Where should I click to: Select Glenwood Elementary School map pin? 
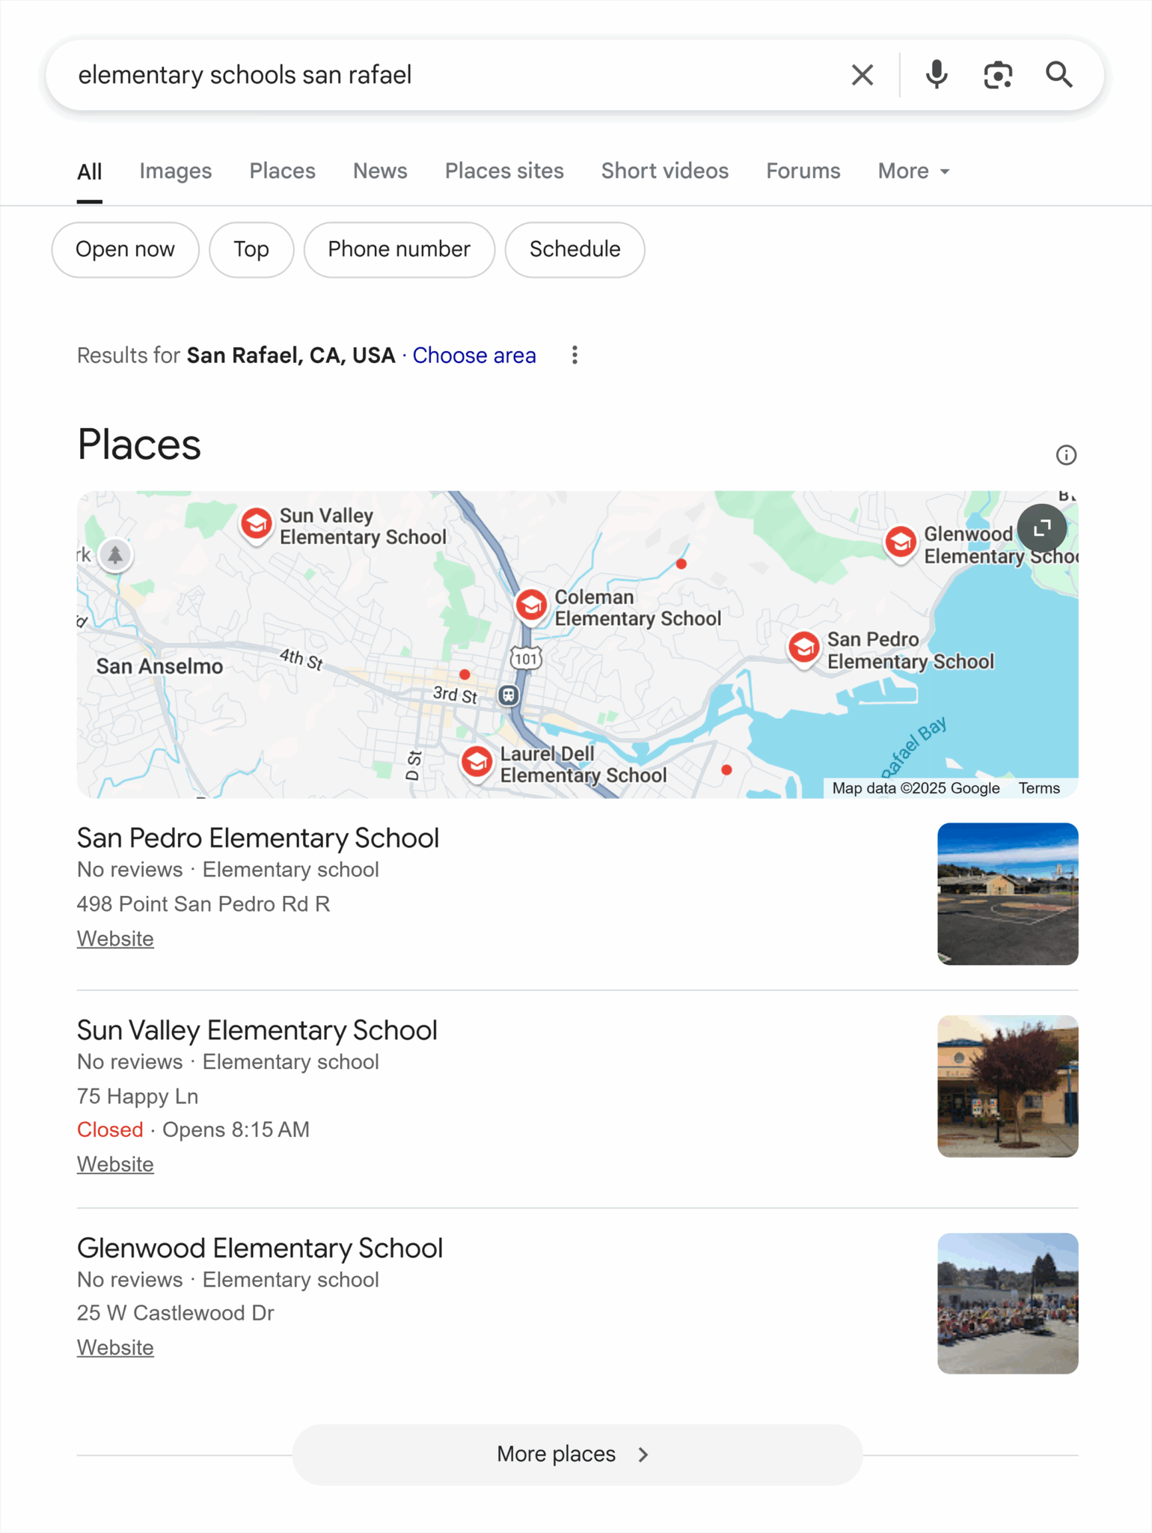pos(901,543)
